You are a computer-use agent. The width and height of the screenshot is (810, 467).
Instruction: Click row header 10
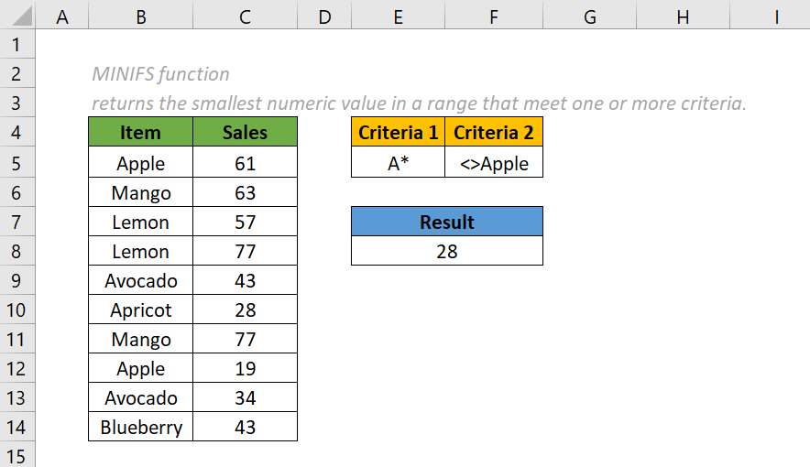[17, 310]
